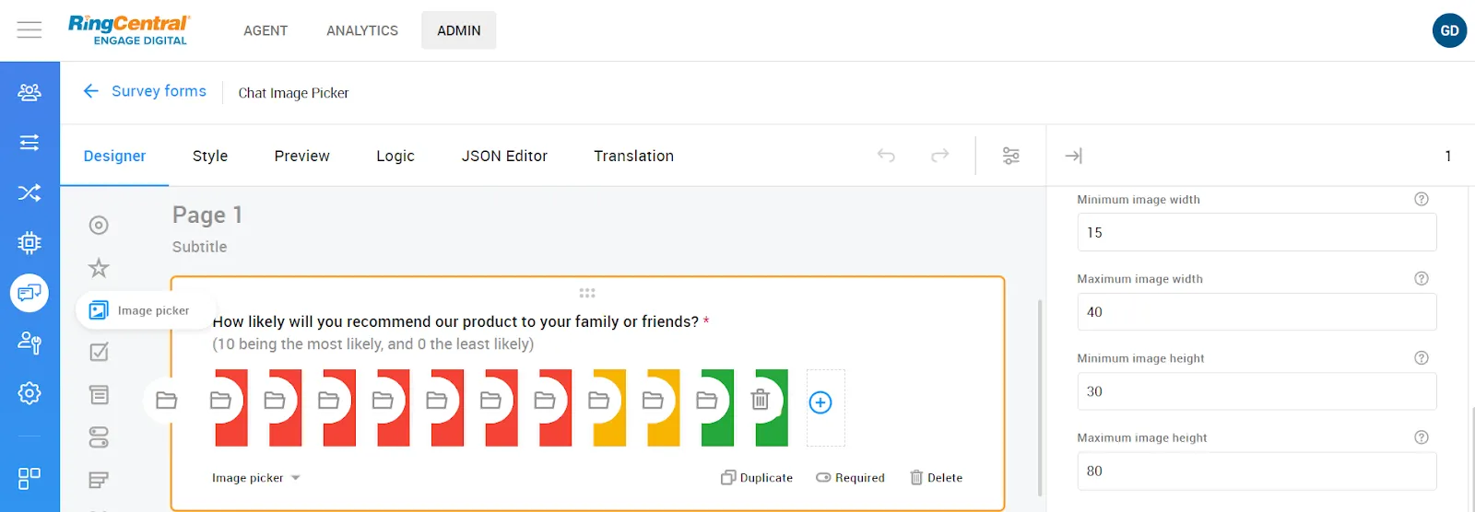Duplicate the image picker question
Viewport: 1475px width, 512px height.
tap(757, 478)
